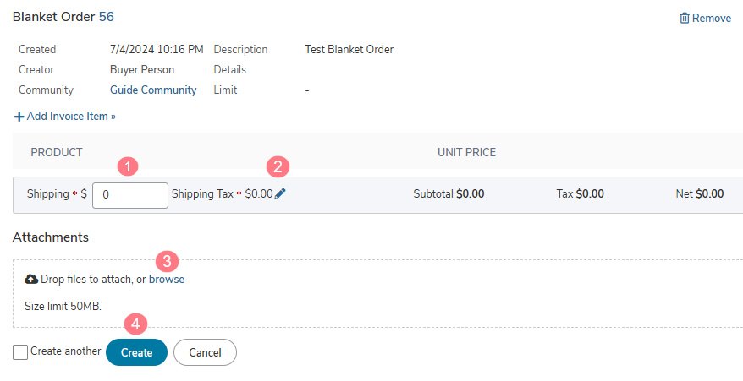Click the cloud upload icon in Attachments
Screen dimensions: 743x381
(x=31, y=280)
